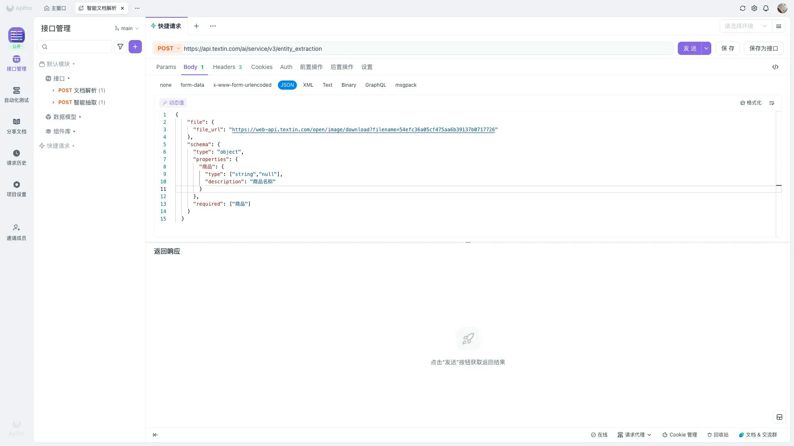Open the code generation icon
The width and height of the screenshot is (794, 446).
(775, 67)
